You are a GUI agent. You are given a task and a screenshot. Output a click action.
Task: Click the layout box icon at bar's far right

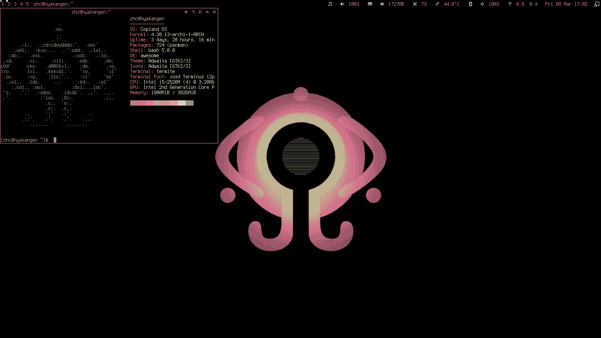tap(596, 4)
